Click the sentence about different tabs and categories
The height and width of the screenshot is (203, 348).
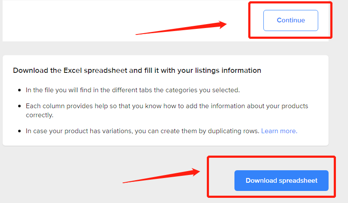click(x=133, y=90)
